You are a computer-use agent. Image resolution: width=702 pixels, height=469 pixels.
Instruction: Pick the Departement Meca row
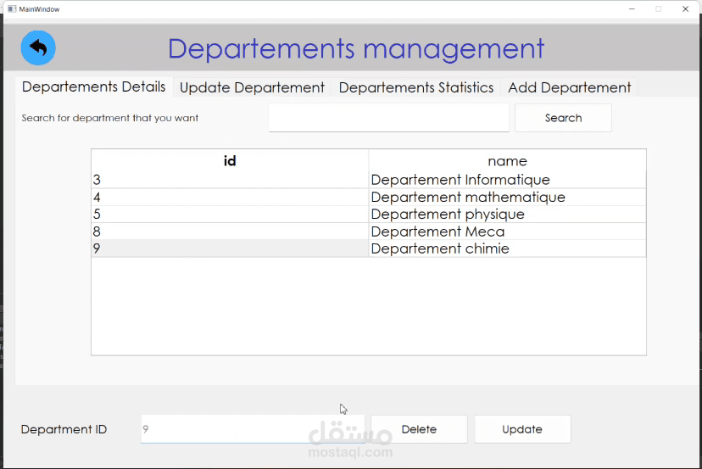tap(437, 232)
